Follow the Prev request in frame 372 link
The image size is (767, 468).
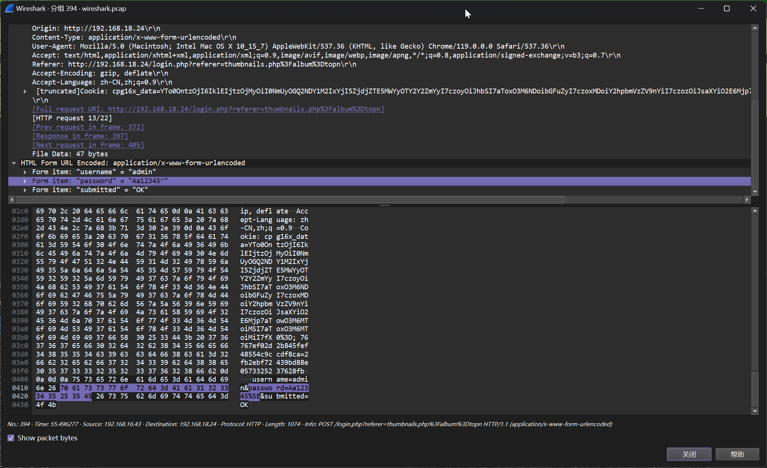88,127
